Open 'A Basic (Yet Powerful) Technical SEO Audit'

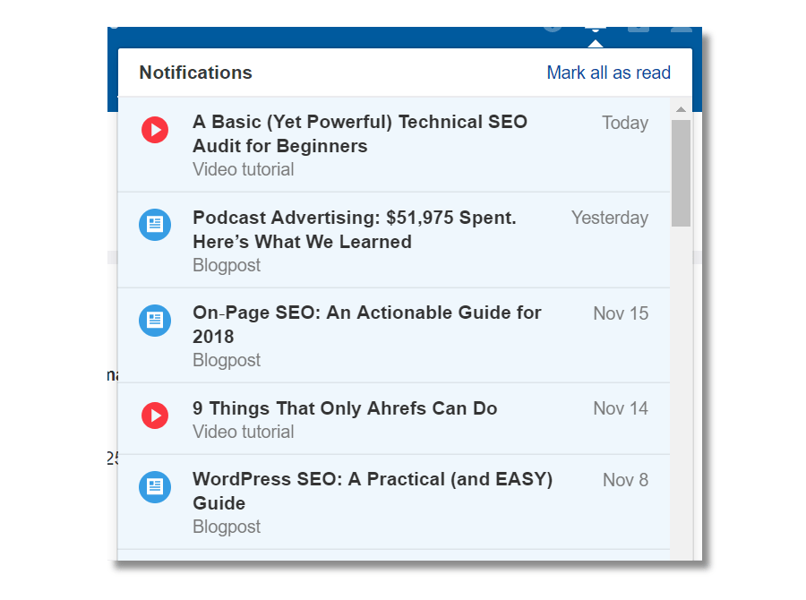359,133
